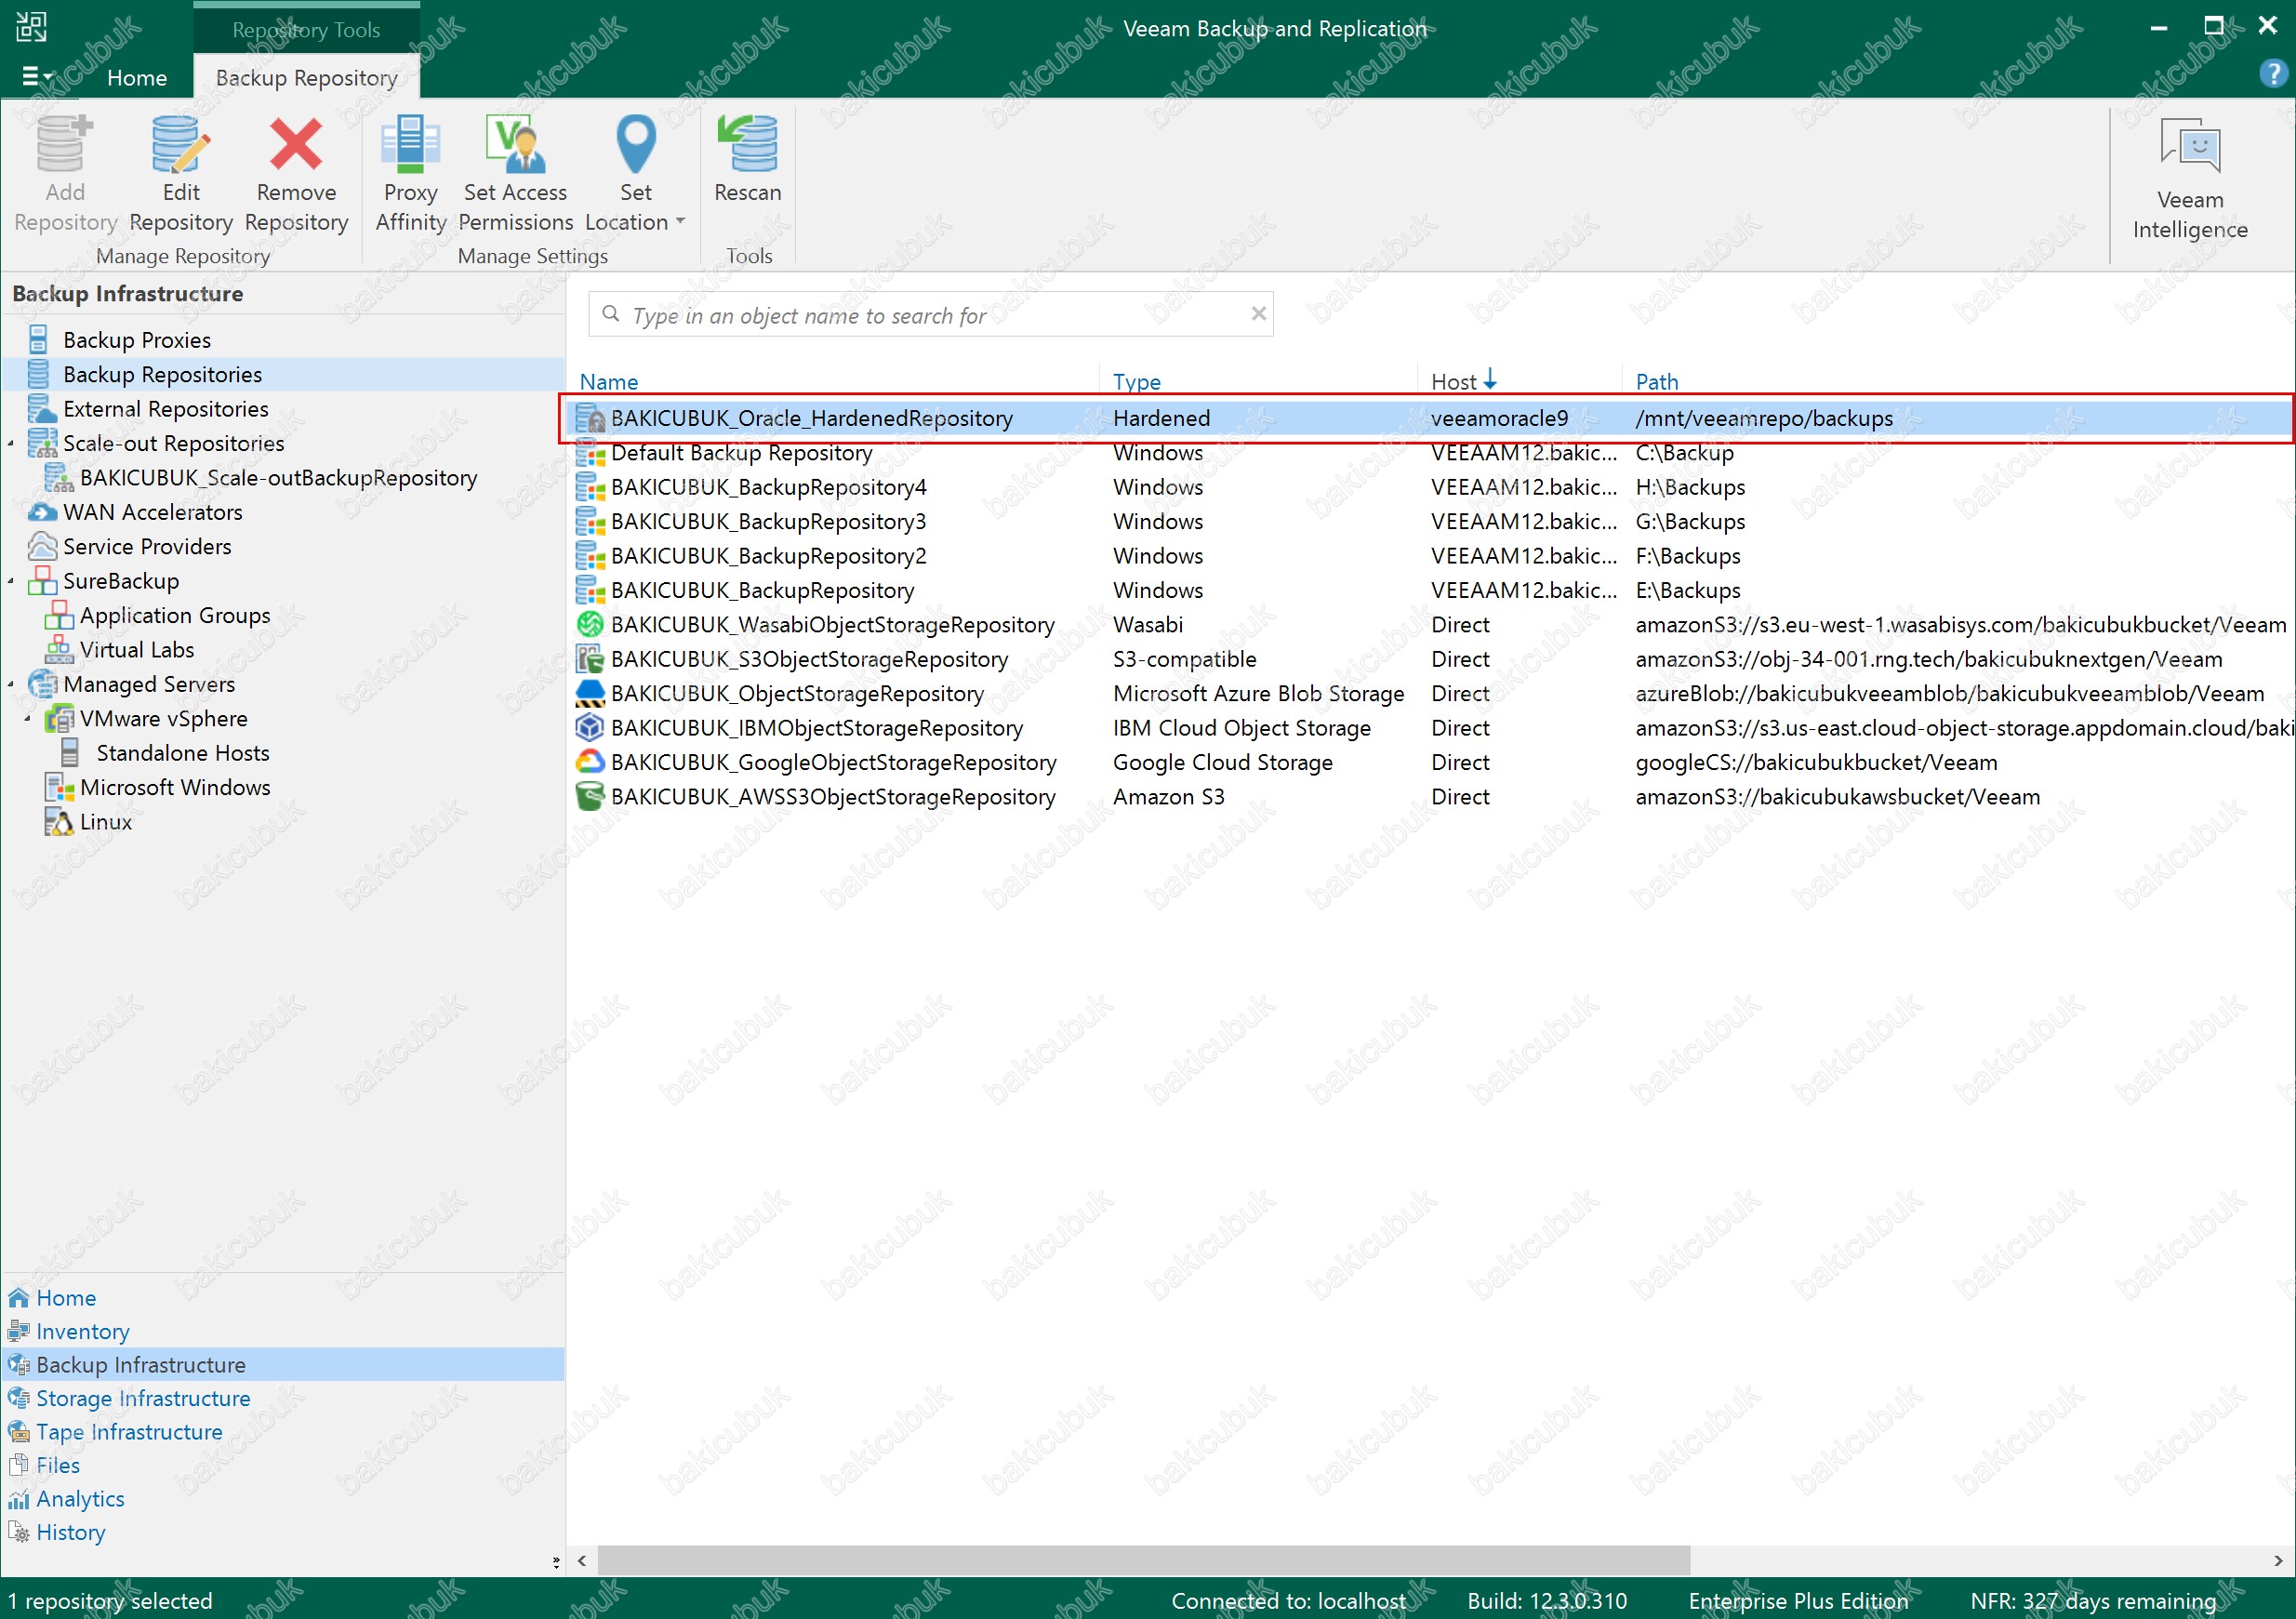2296x1619 pixels.
Task: Click the Microsoft Azure Blob Storage cell
Action: [1258, 693]
